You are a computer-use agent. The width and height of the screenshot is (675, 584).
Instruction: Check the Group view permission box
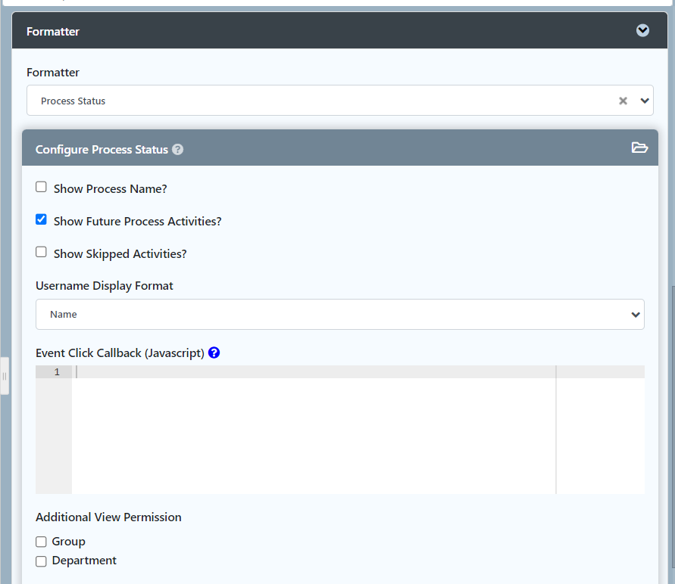tap(42, 542)
